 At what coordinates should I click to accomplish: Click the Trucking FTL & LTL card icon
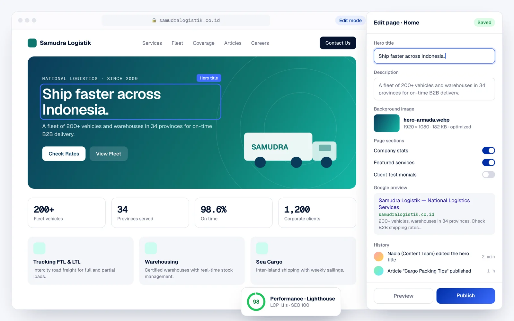click(x=40, y=248)
